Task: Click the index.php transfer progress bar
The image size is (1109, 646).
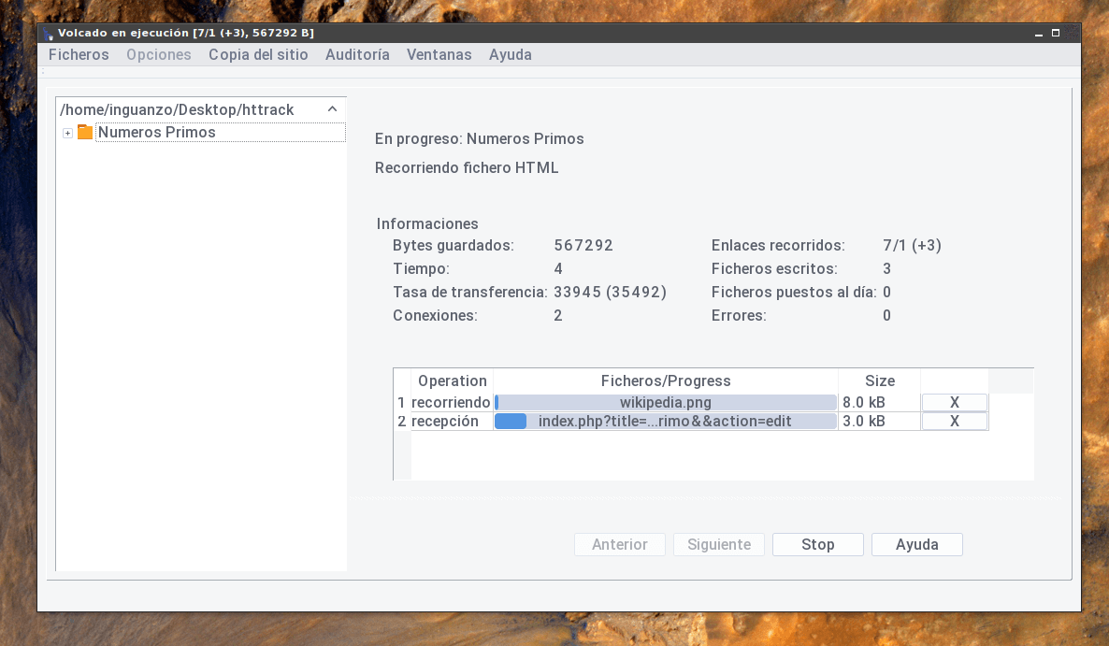Action: (x=666, y=421)
